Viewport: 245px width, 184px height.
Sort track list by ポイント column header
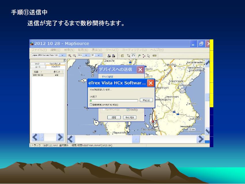57,72
